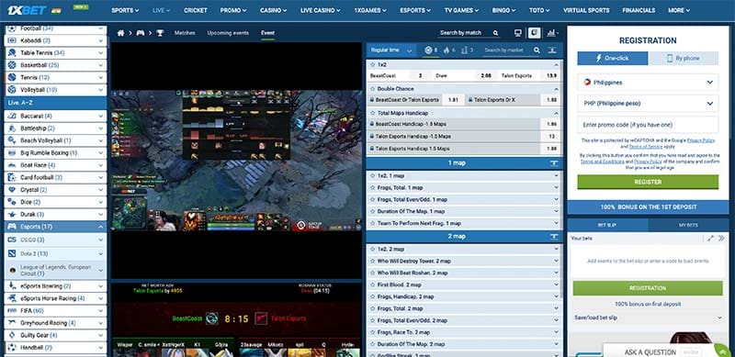The image size is (735, 357).
Task: Filter markets by the handicap icon with 3
Action: click(467, 50)
